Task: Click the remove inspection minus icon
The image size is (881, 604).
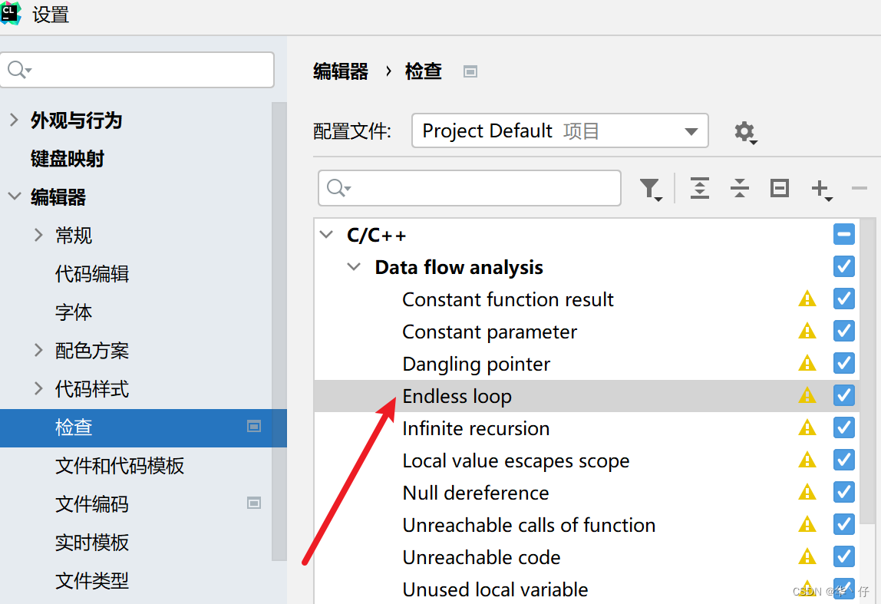Action: click(859, 188)
